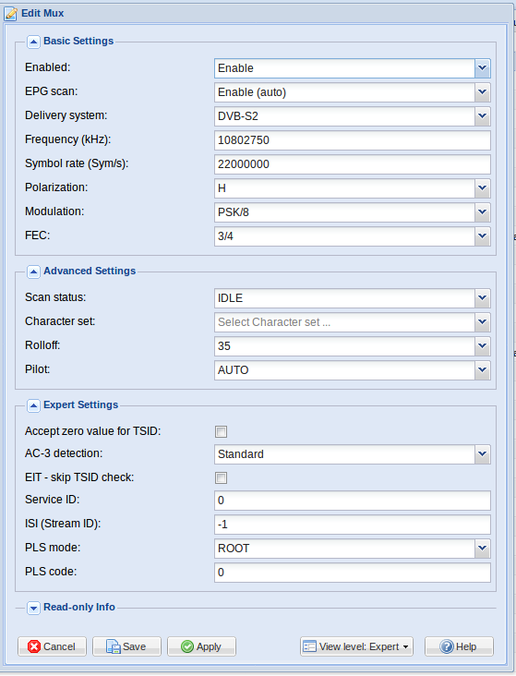
Task: Expand the Read-only Info section arrow
Action: (x=33, y=608)
